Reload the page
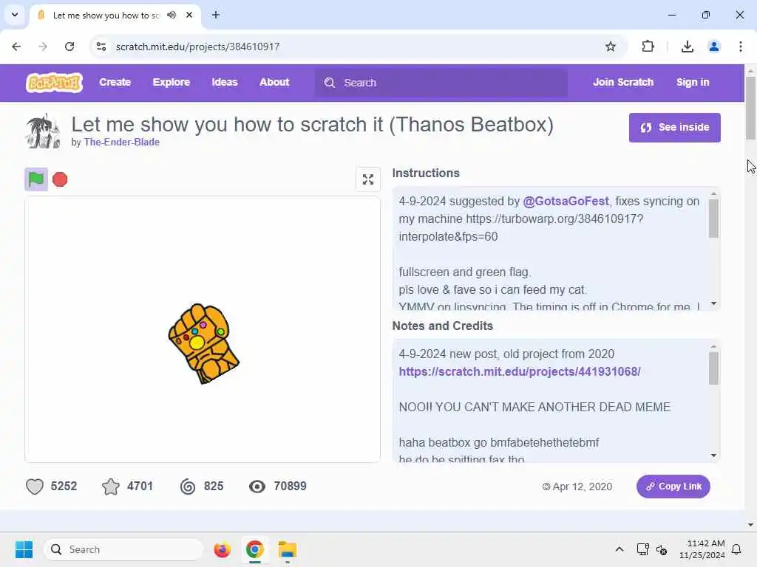 pyautogui.click(x=69, y=47)
